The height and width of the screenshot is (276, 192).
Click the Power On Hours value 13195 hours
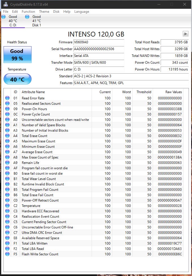pos(174,69)
